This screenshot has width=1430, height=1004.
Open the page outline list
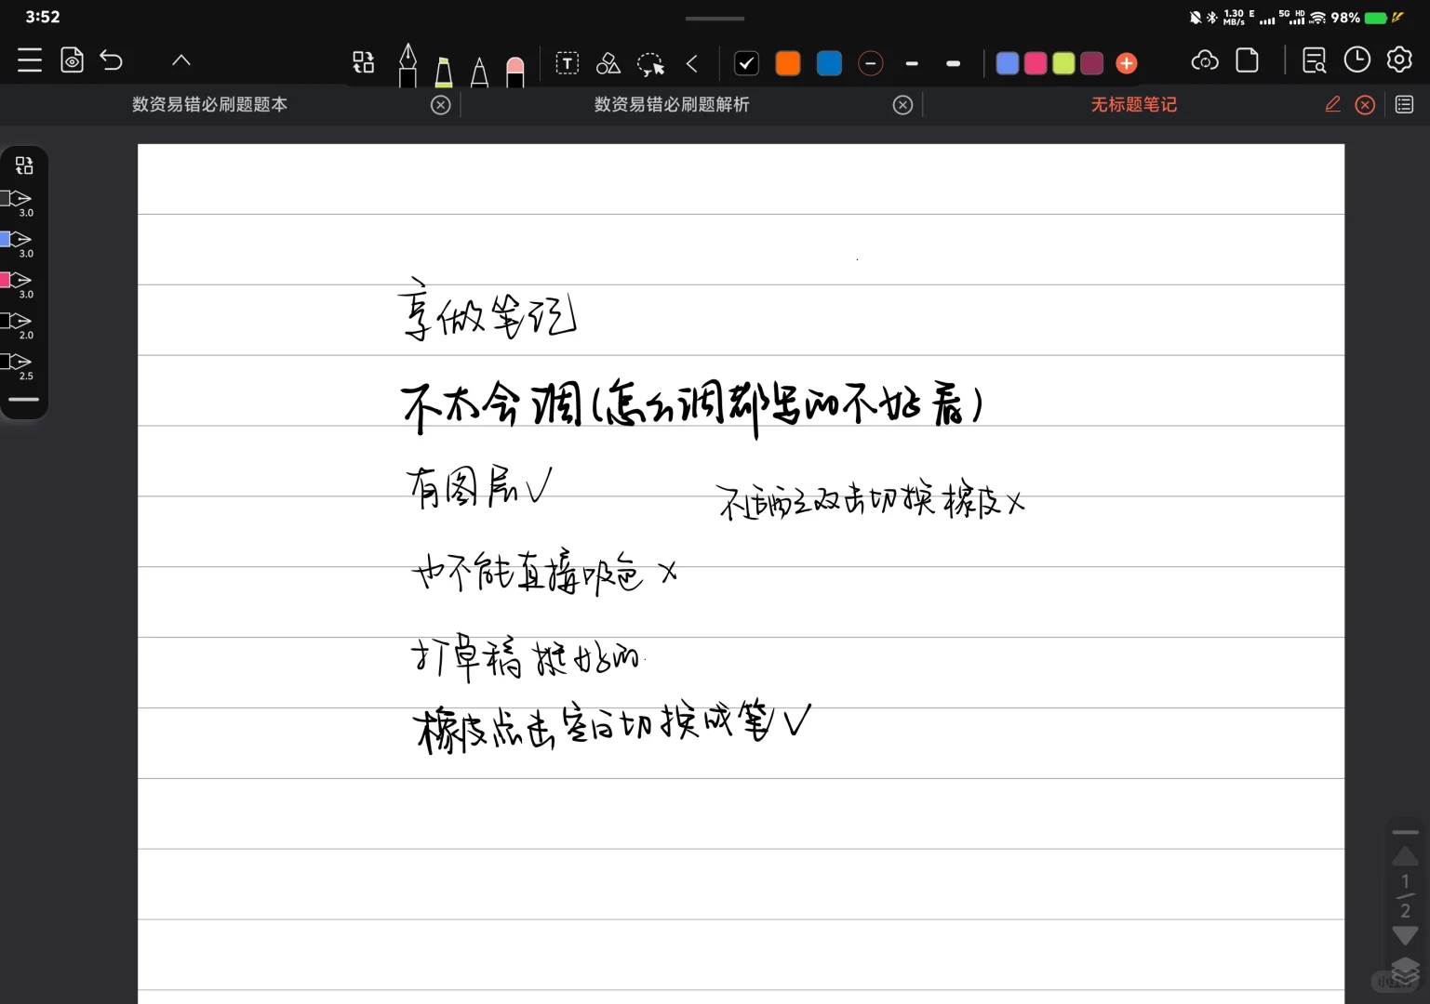1405,104
